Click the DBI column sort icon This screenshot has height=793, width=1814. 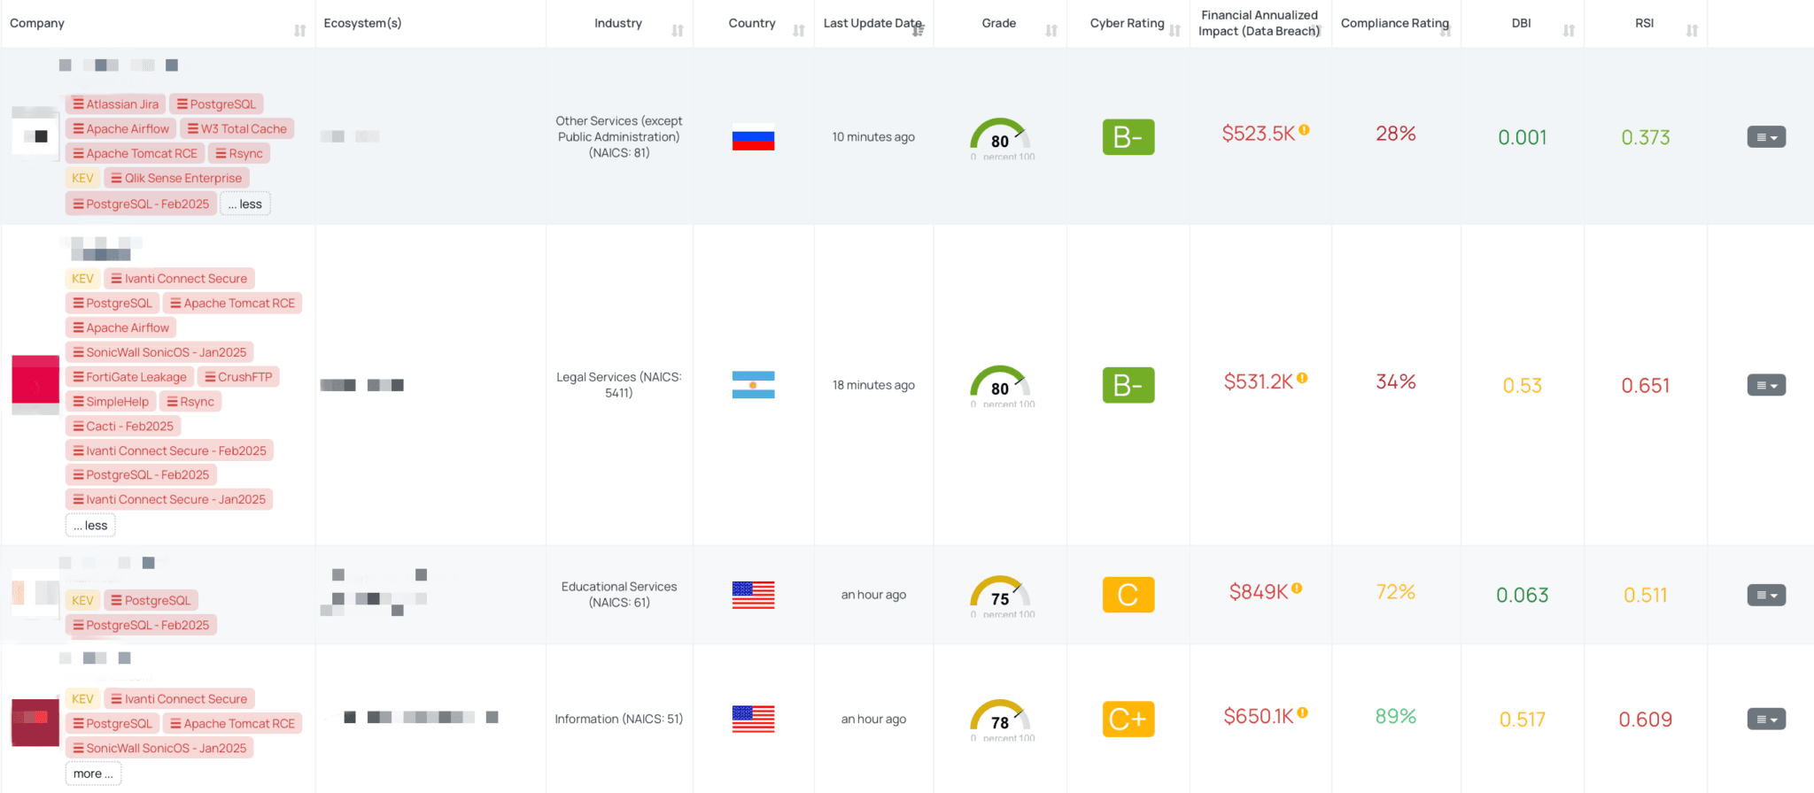pos(1569,31)
